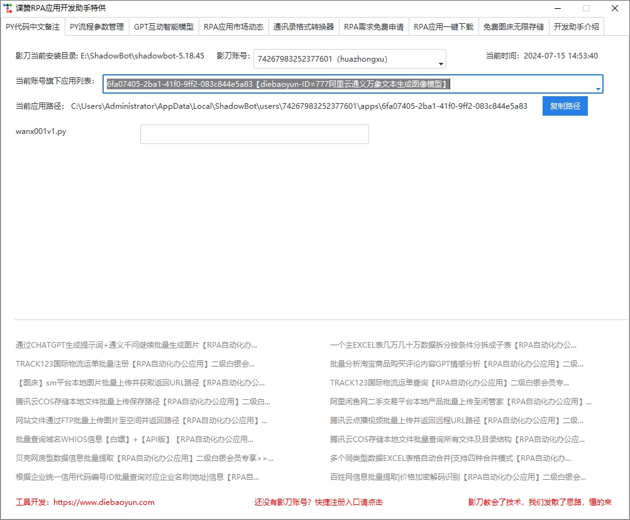
Task: Click the app logo icon in title bar
Action: [8, 8]
